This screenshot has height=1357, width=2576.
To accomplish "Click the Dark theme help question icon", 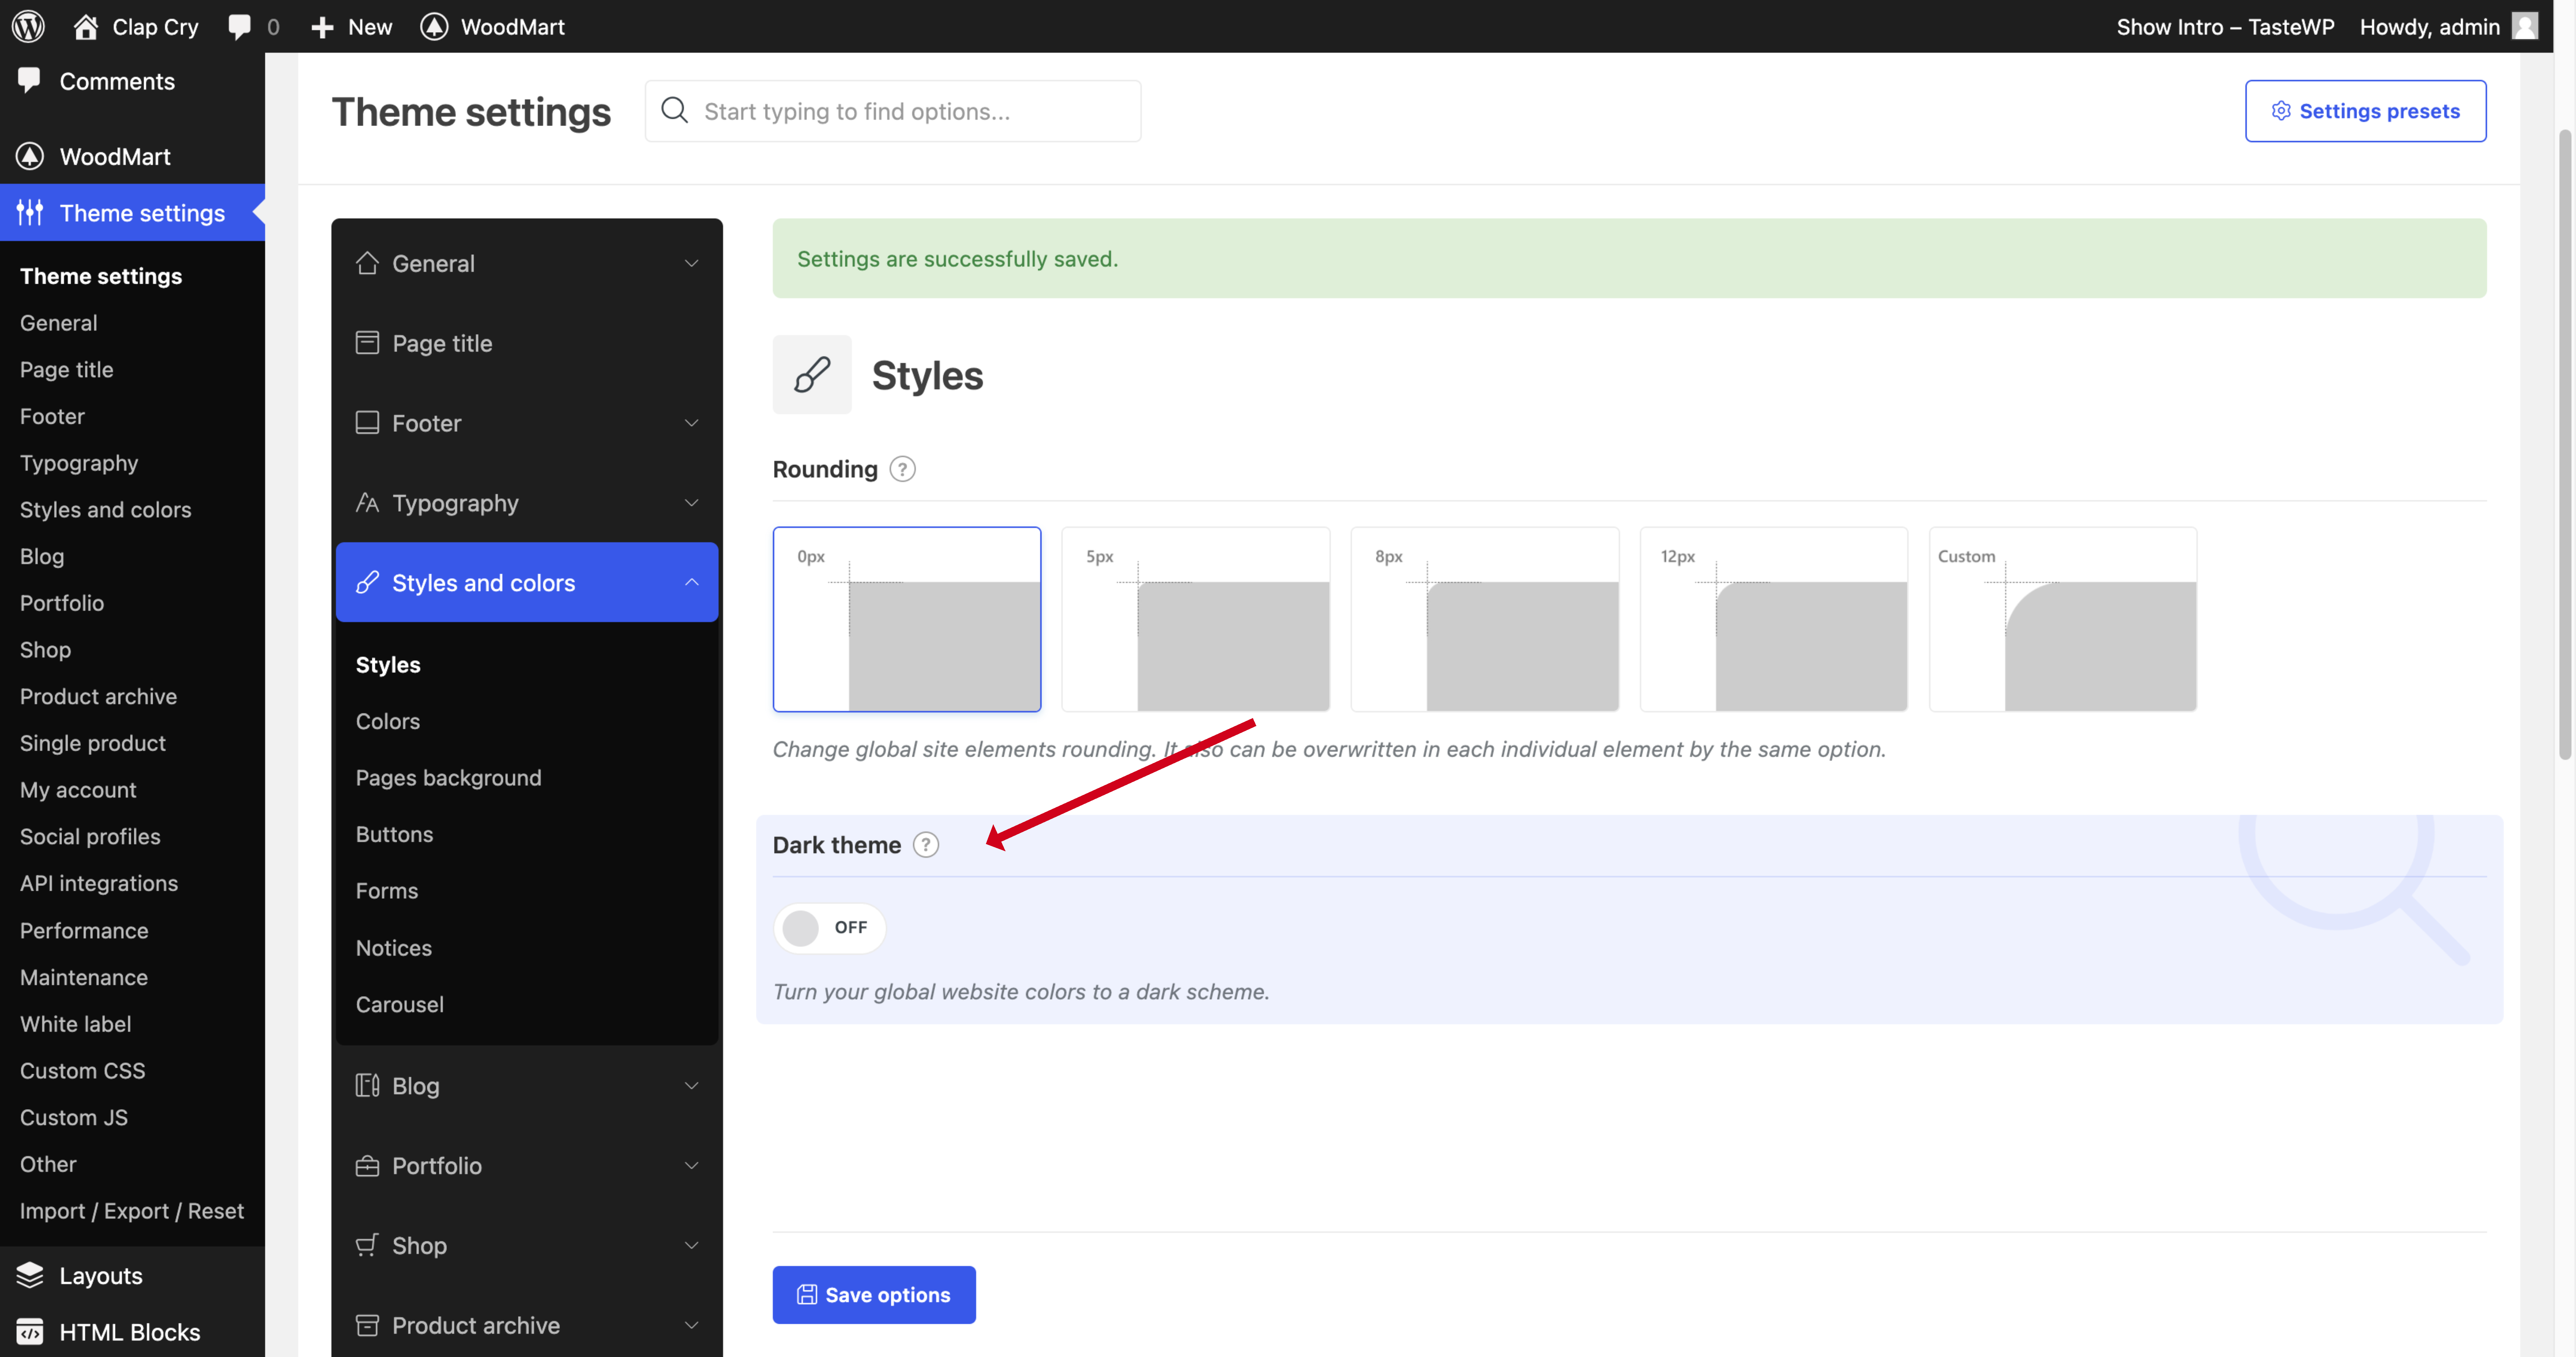I will [926, 845].
